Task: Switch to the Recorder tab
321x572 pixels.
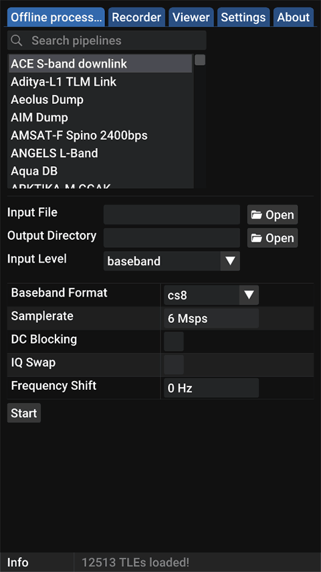Action: (136, 17)
